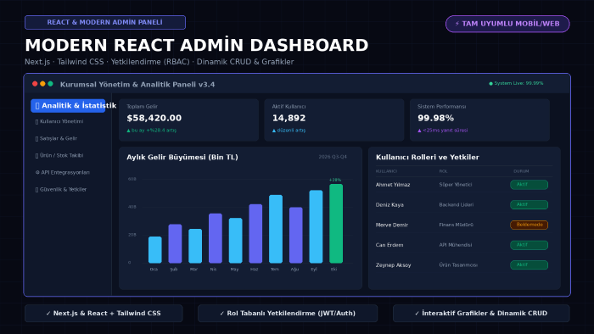Viewport: 594px width, 334px height.
Task: Click the Aktif badge for Can Erdem
Action: point(529,245)
